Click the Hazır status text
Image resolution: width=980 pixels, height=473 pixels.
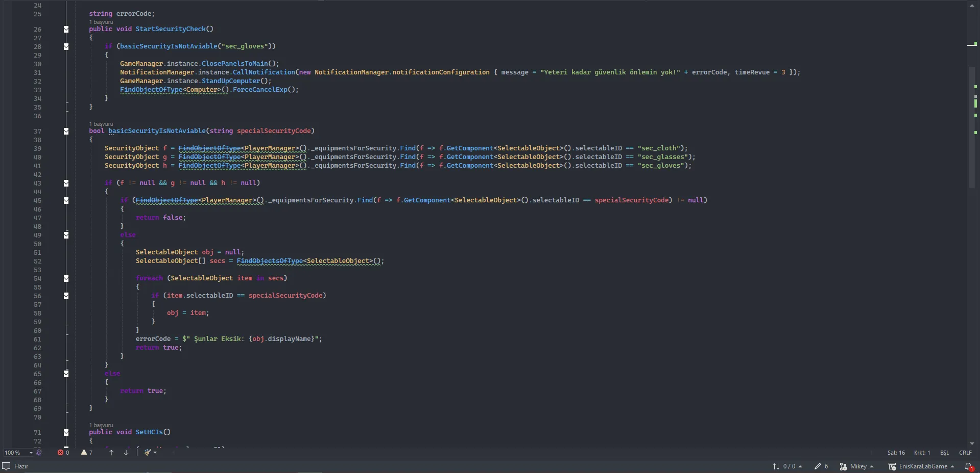tap(21, 466)
